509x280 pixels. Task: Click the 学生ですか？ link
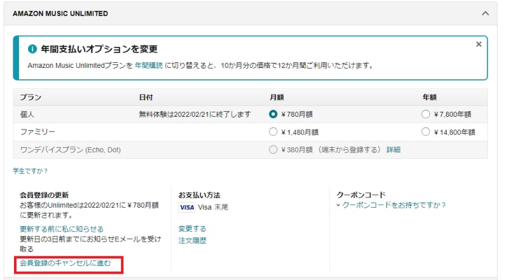[31, 171]
